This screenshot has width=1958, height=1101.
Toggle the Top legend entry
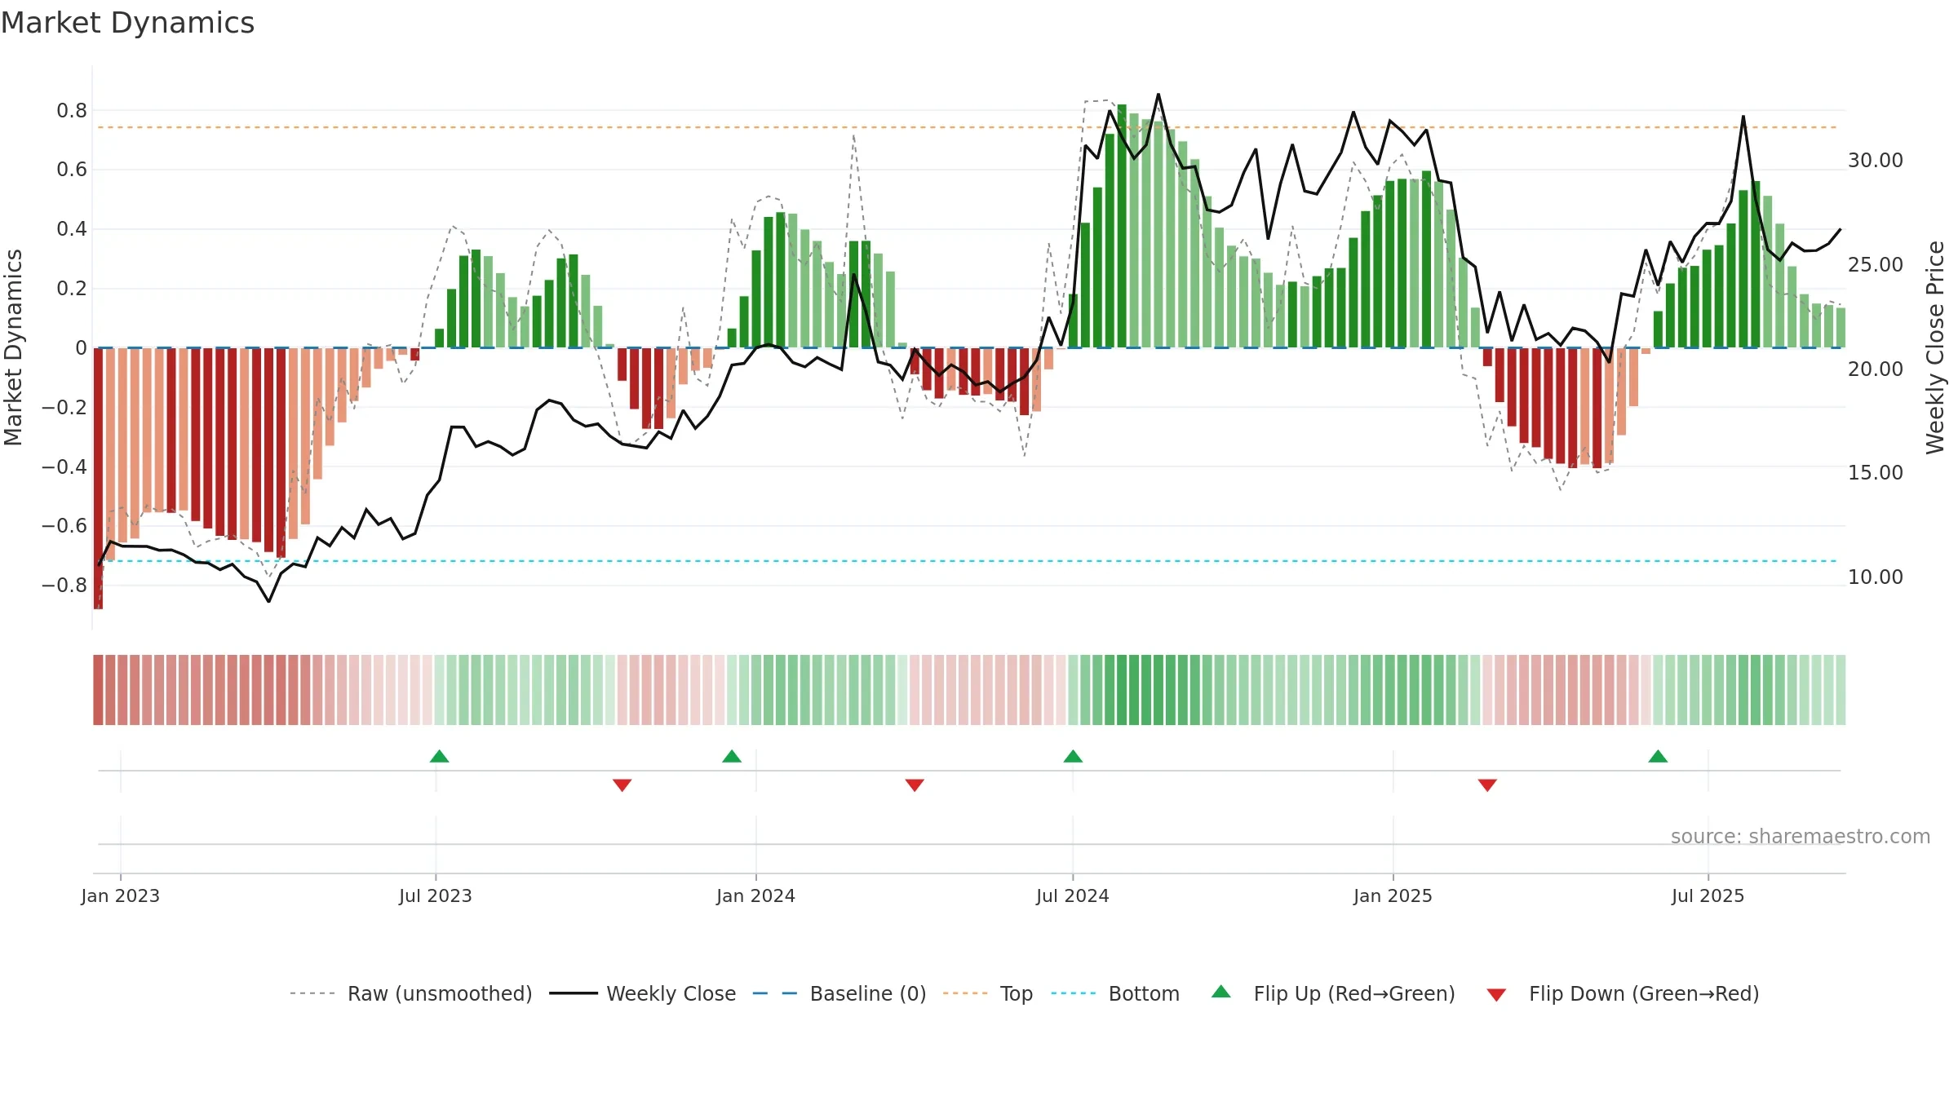[x=988, y=993]
